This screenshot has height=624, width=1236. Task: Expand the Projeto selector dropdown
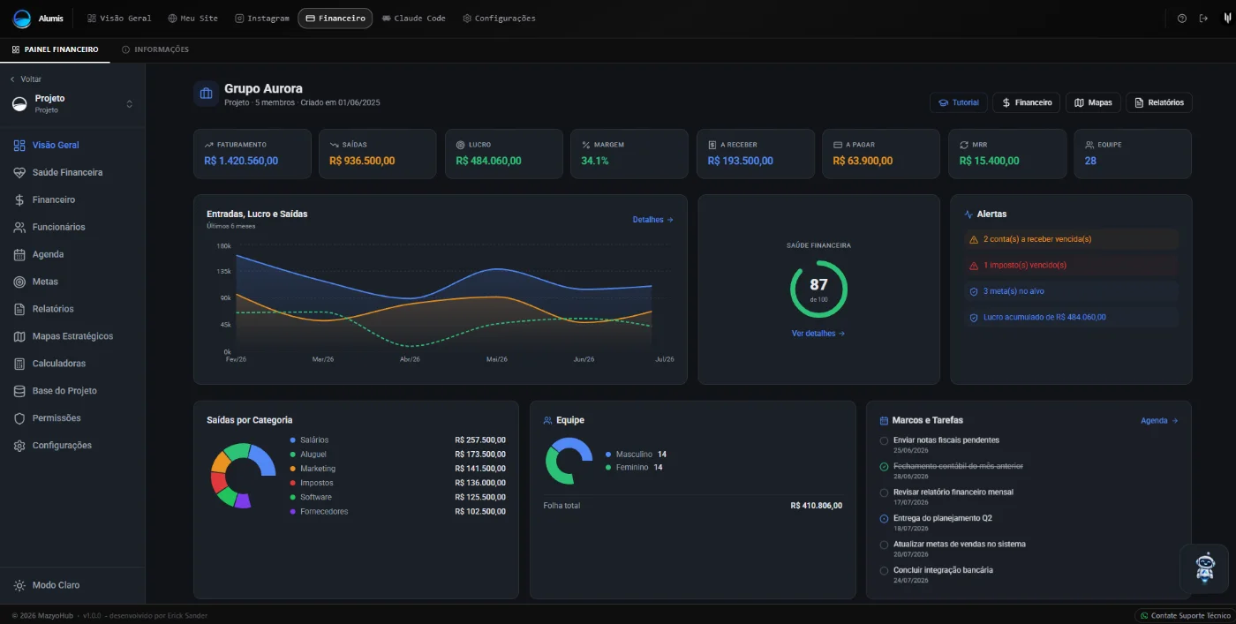[130, 104]
